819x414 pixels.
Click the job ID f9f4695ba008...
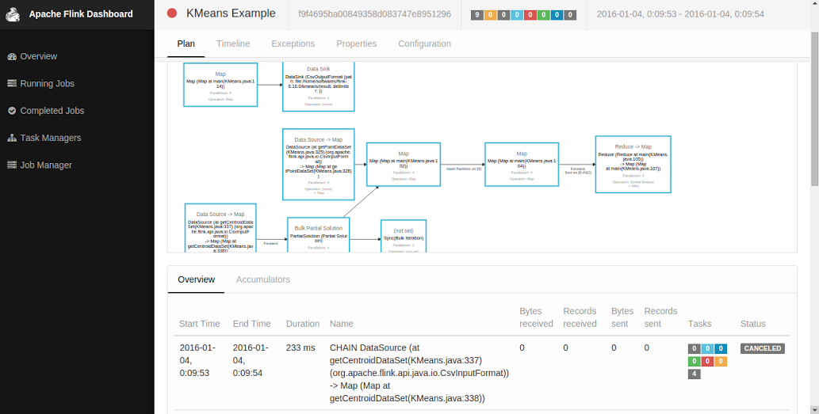(x=374, y=14)
